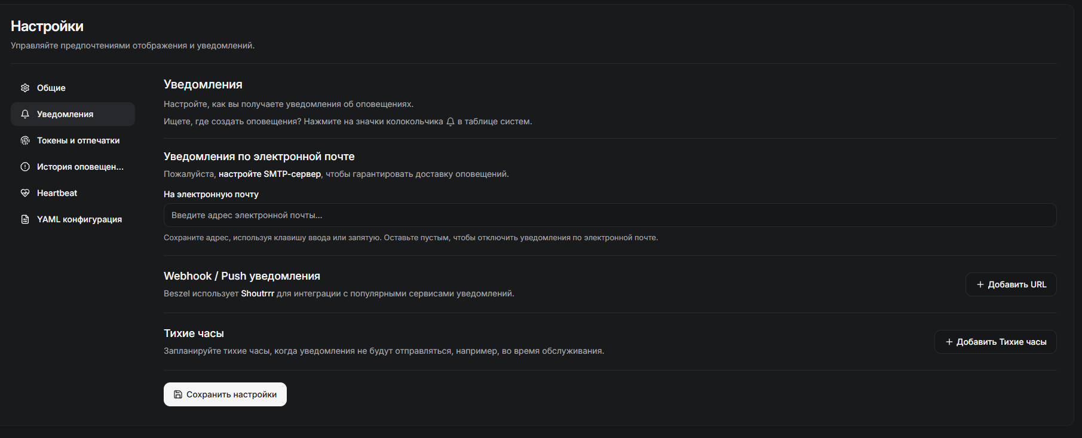Click the heart icon next to Heartbeat
1082x438 pixels.
(25, 193)
